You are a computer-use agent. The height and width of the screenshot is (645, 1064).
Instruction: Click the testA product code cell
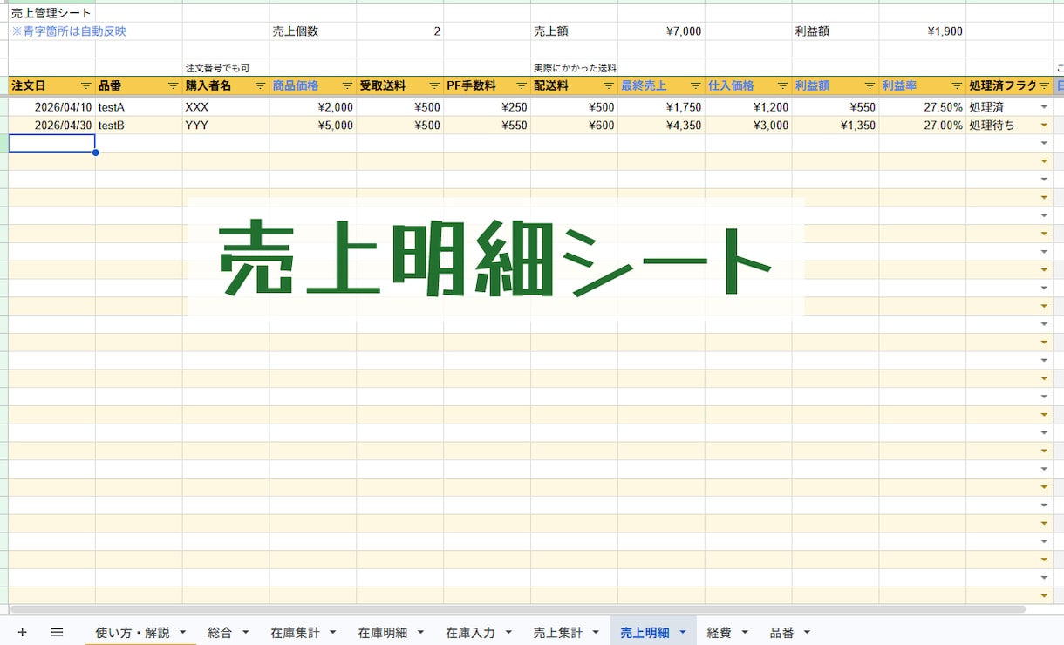tap(139, 107)
